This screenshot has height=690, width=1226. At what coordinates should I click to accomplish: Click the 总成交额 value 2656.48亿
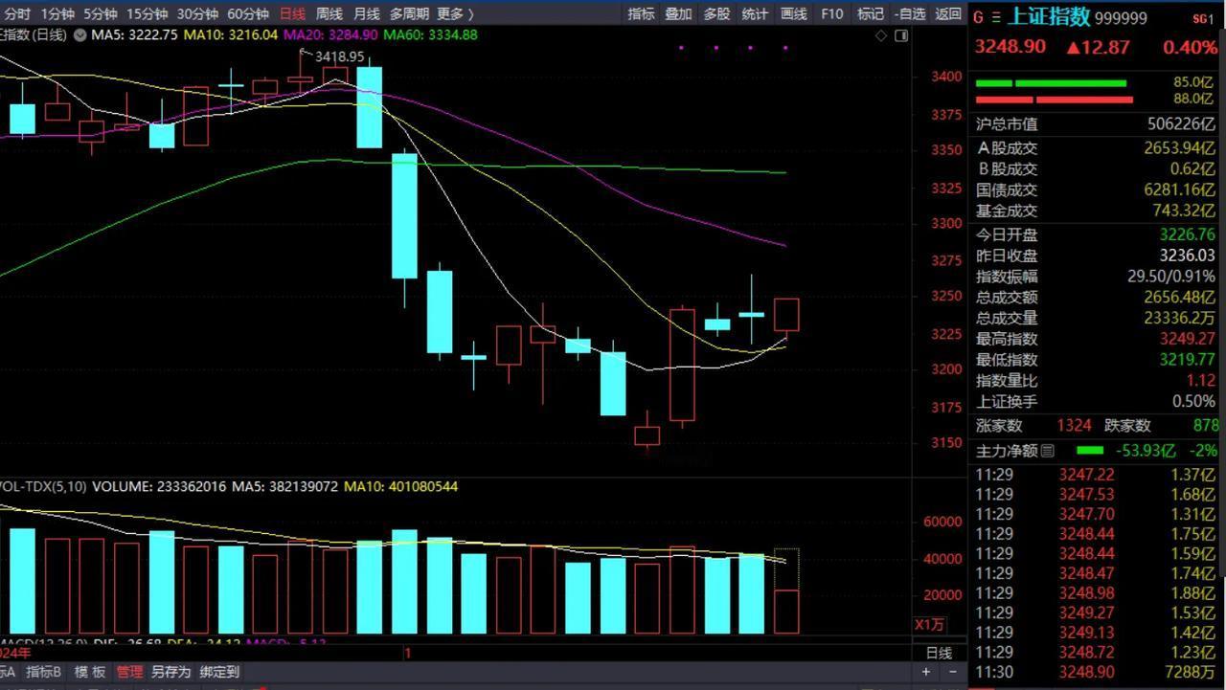pyautogui.click(x=1179, y=297)
